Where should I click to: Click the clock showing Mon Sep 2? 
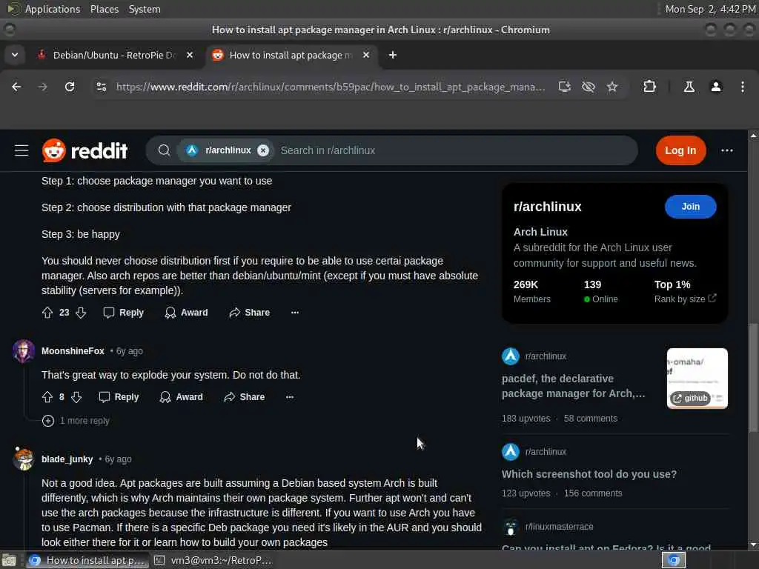(x=710, y=9)
